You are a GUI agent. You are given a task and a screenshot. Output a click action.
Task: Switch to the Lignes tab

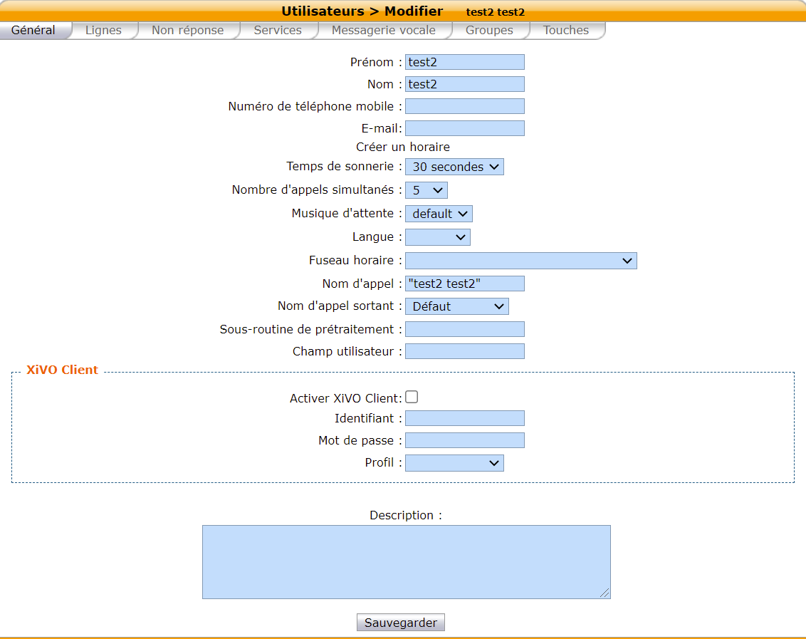(103, 31)
